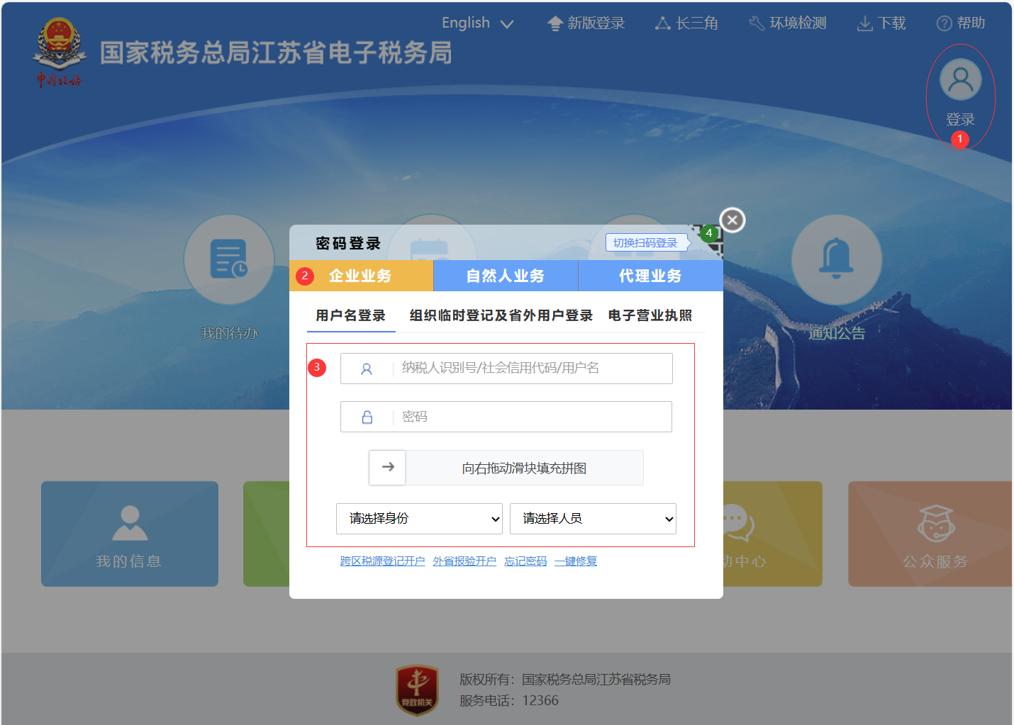Open the 长三角 top menu item
The width and height of the screenshot is (1014, 725).
click(686, 23)
